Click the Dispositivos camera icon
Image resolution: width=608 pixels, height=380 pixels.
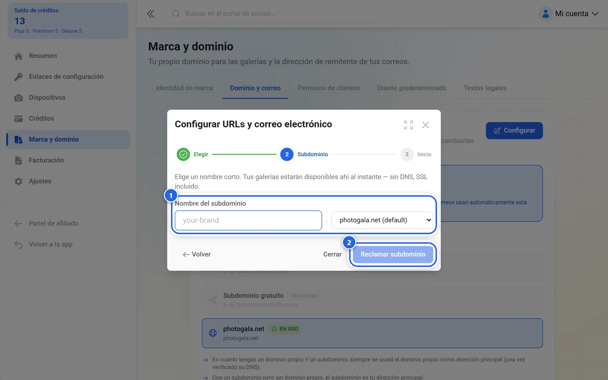[19, 98]
